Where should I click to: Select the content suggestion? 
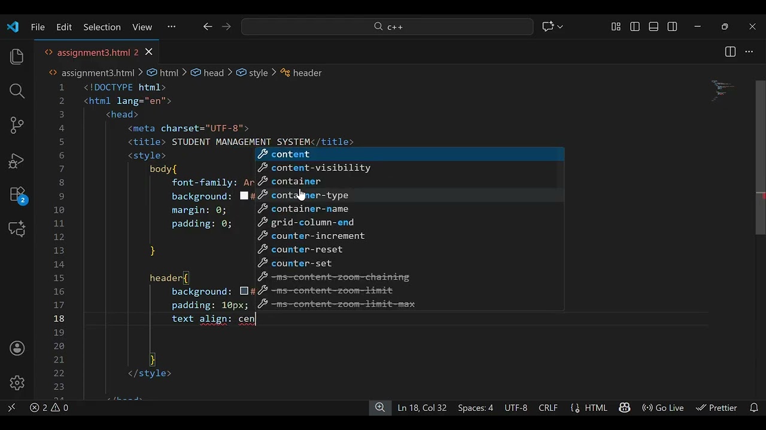pyautogui.click(x=410, y=154)
